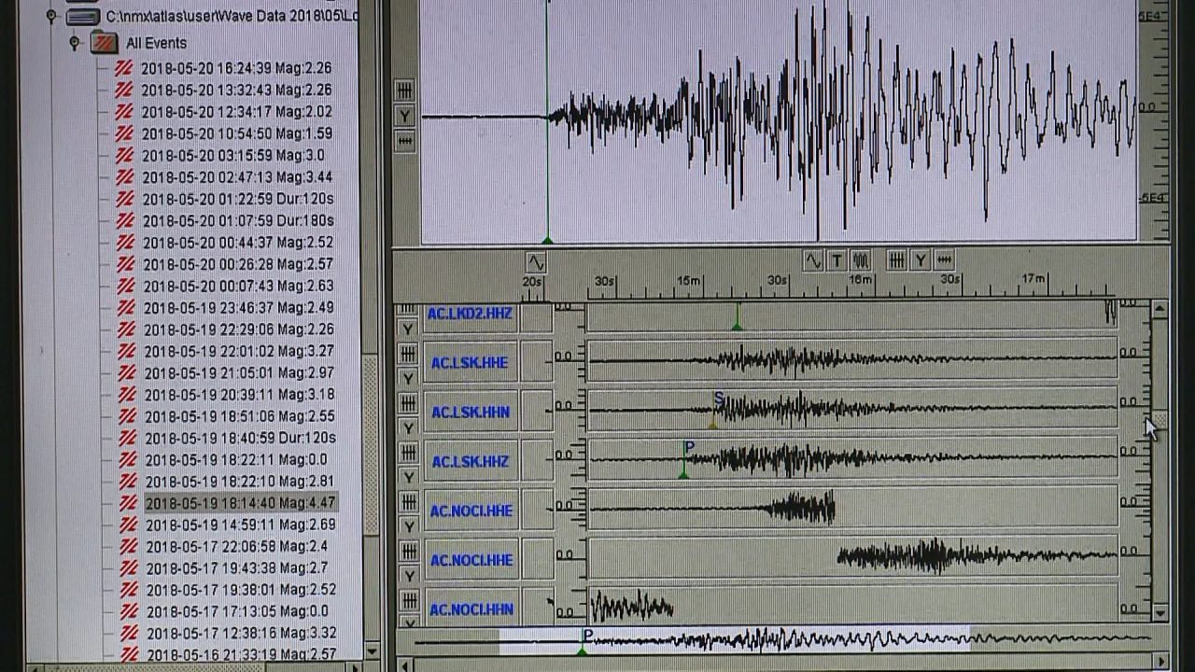
Task: Click the T time-display icon on toolbar
Action: click(x=836, y=261)
